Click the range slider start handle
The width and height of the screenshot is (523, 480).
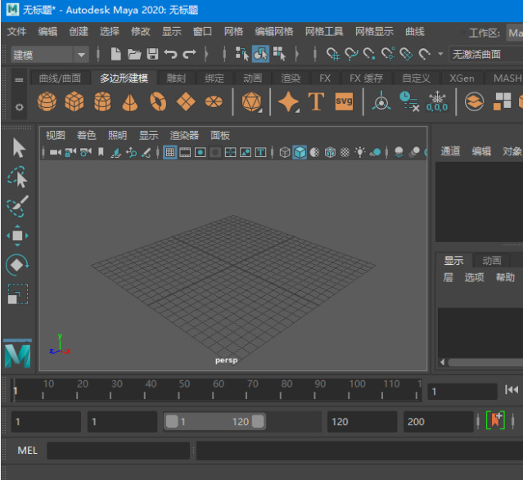click(x=172, y=421)
